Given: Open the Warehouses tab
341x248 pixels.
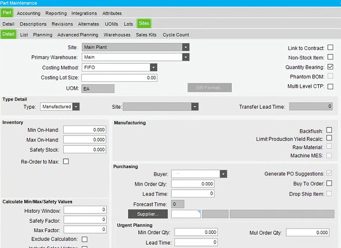Looking at the screenshot, I should point(117,35).
